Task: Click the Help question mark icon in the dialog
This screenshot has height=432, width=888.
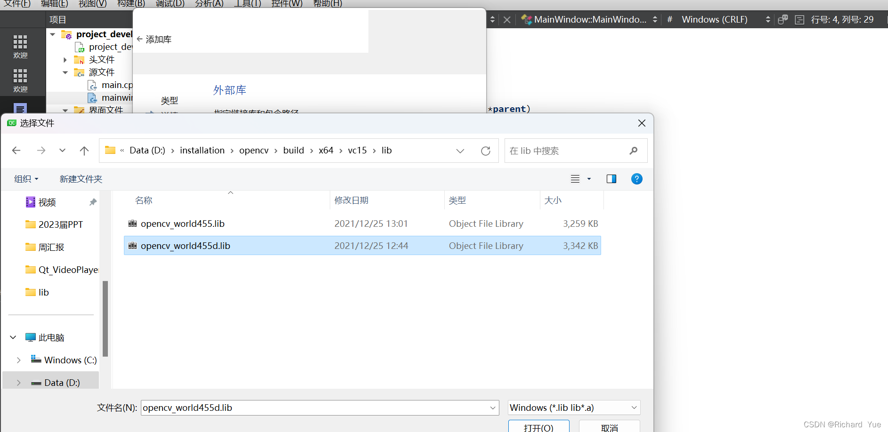Action: click(x=636, y=179)
